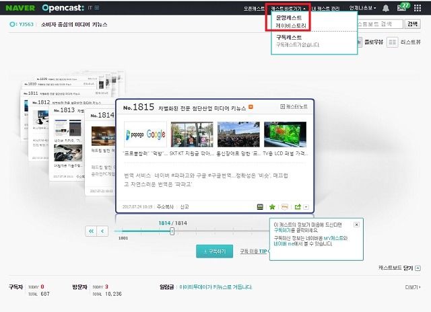This screenshot has width=431, height=312.
Task: Switch to 리스트뷰 list view icon
Action: pyautogui.click(x=392, y=42)
